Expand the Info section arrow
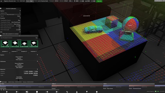The width and height of the screenshot is (165, 93). click(20, 32)
